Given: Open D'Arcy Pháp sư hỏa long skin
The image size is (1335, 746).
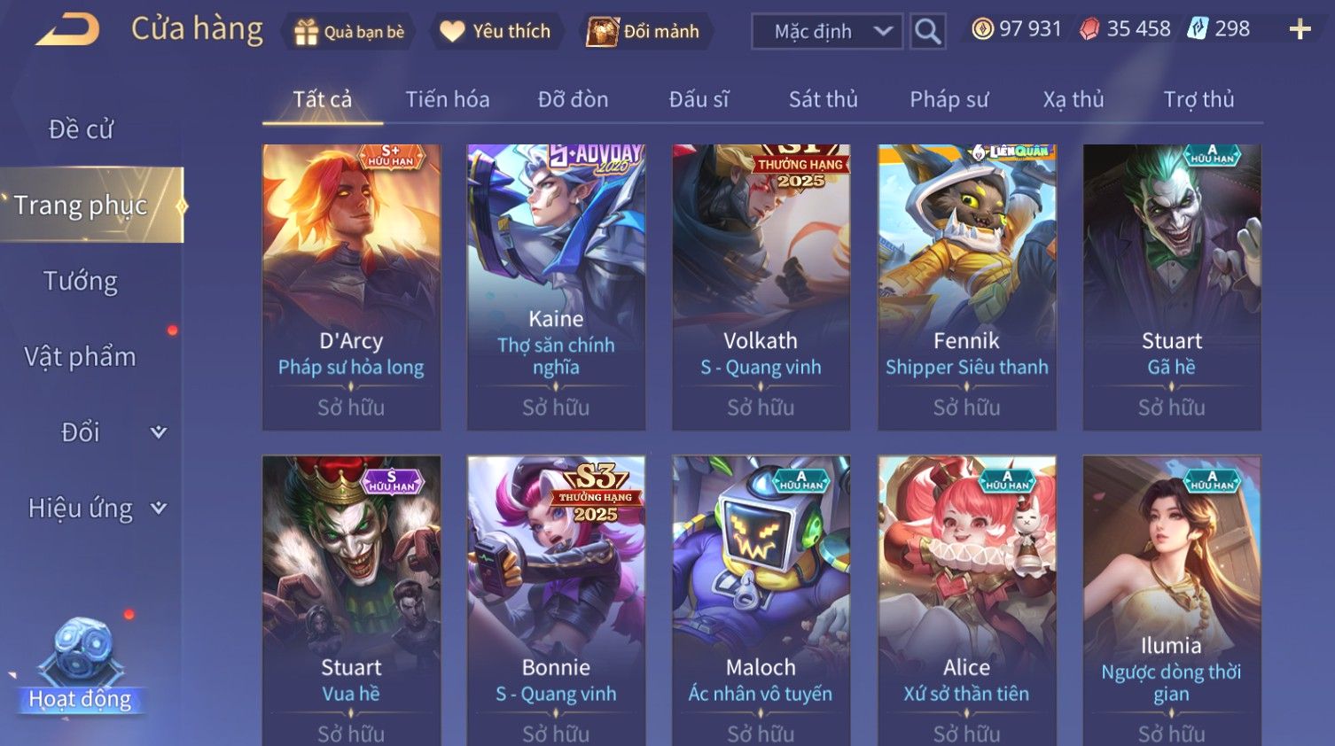Looking at the screenshot, I should (351, 287).
